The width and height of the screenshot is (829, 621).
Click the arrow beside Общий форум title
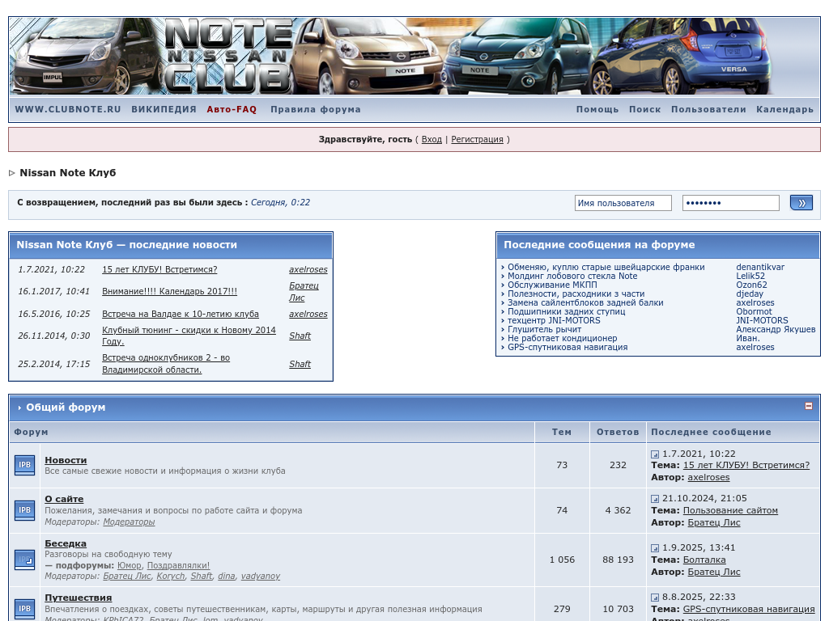pyautogui.click(x=19, y=408)
